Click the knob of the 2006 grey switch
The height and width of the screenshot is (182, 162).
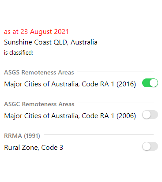click(147, 115)
